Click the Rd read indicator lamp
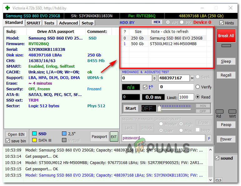 coord(219,111)
